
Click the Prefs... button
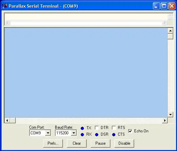click(x=53, y=143)
